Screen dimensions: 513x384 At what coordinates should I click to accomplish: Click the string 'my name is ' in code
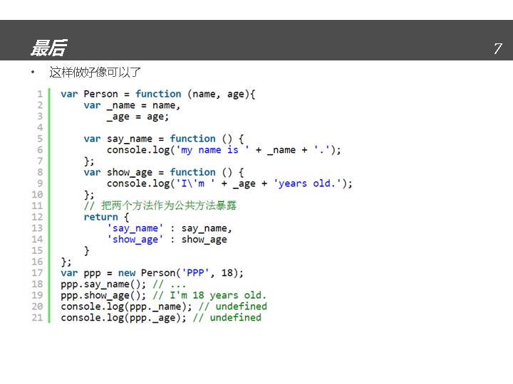212,150
